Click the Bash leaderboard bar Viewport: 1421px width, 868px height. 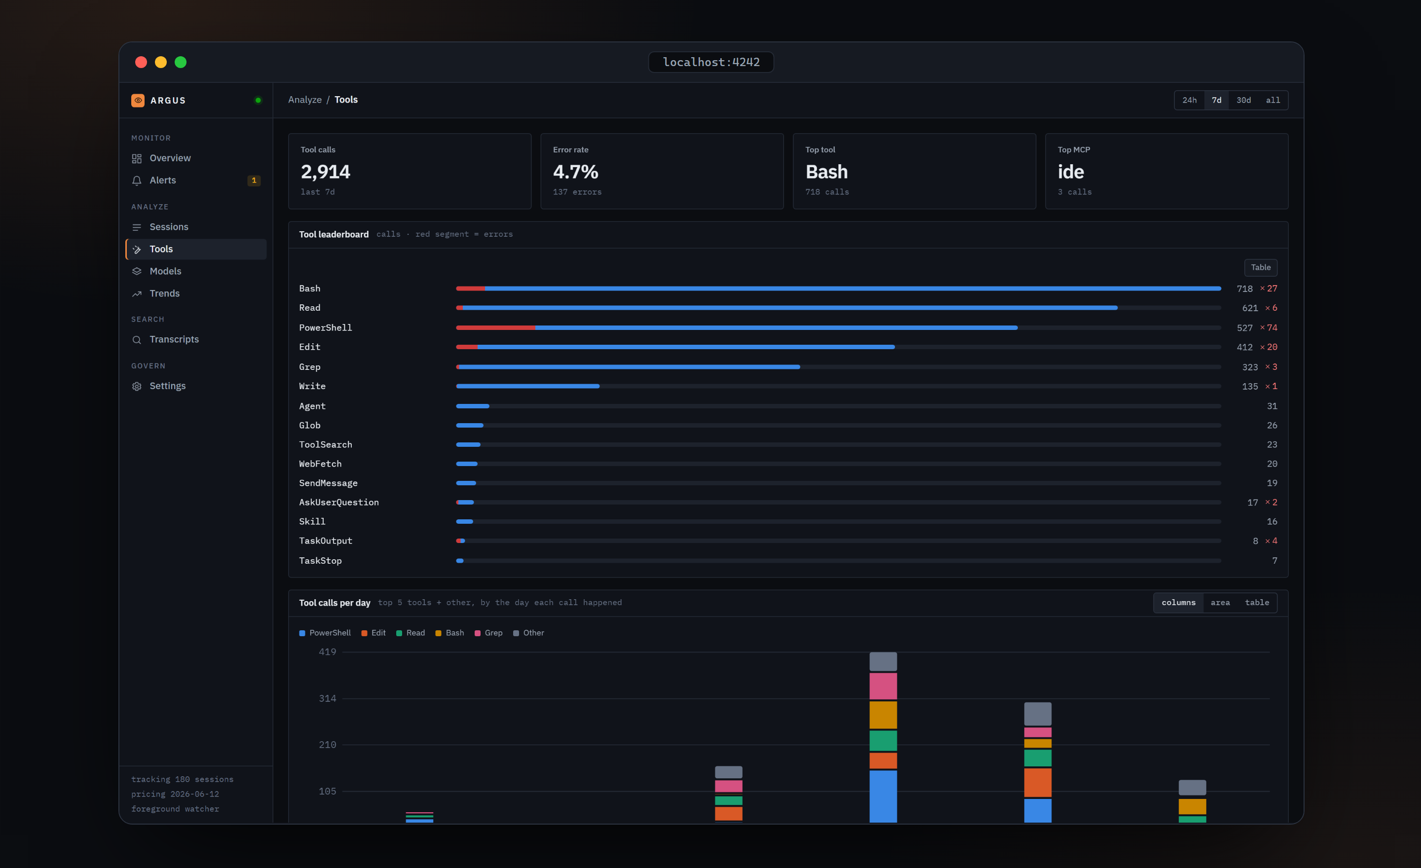point(838,289)
